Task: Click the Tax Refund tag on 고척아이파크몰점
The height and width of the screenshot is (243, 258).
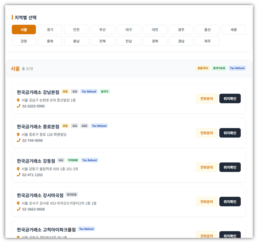Action: click(86, 229)
